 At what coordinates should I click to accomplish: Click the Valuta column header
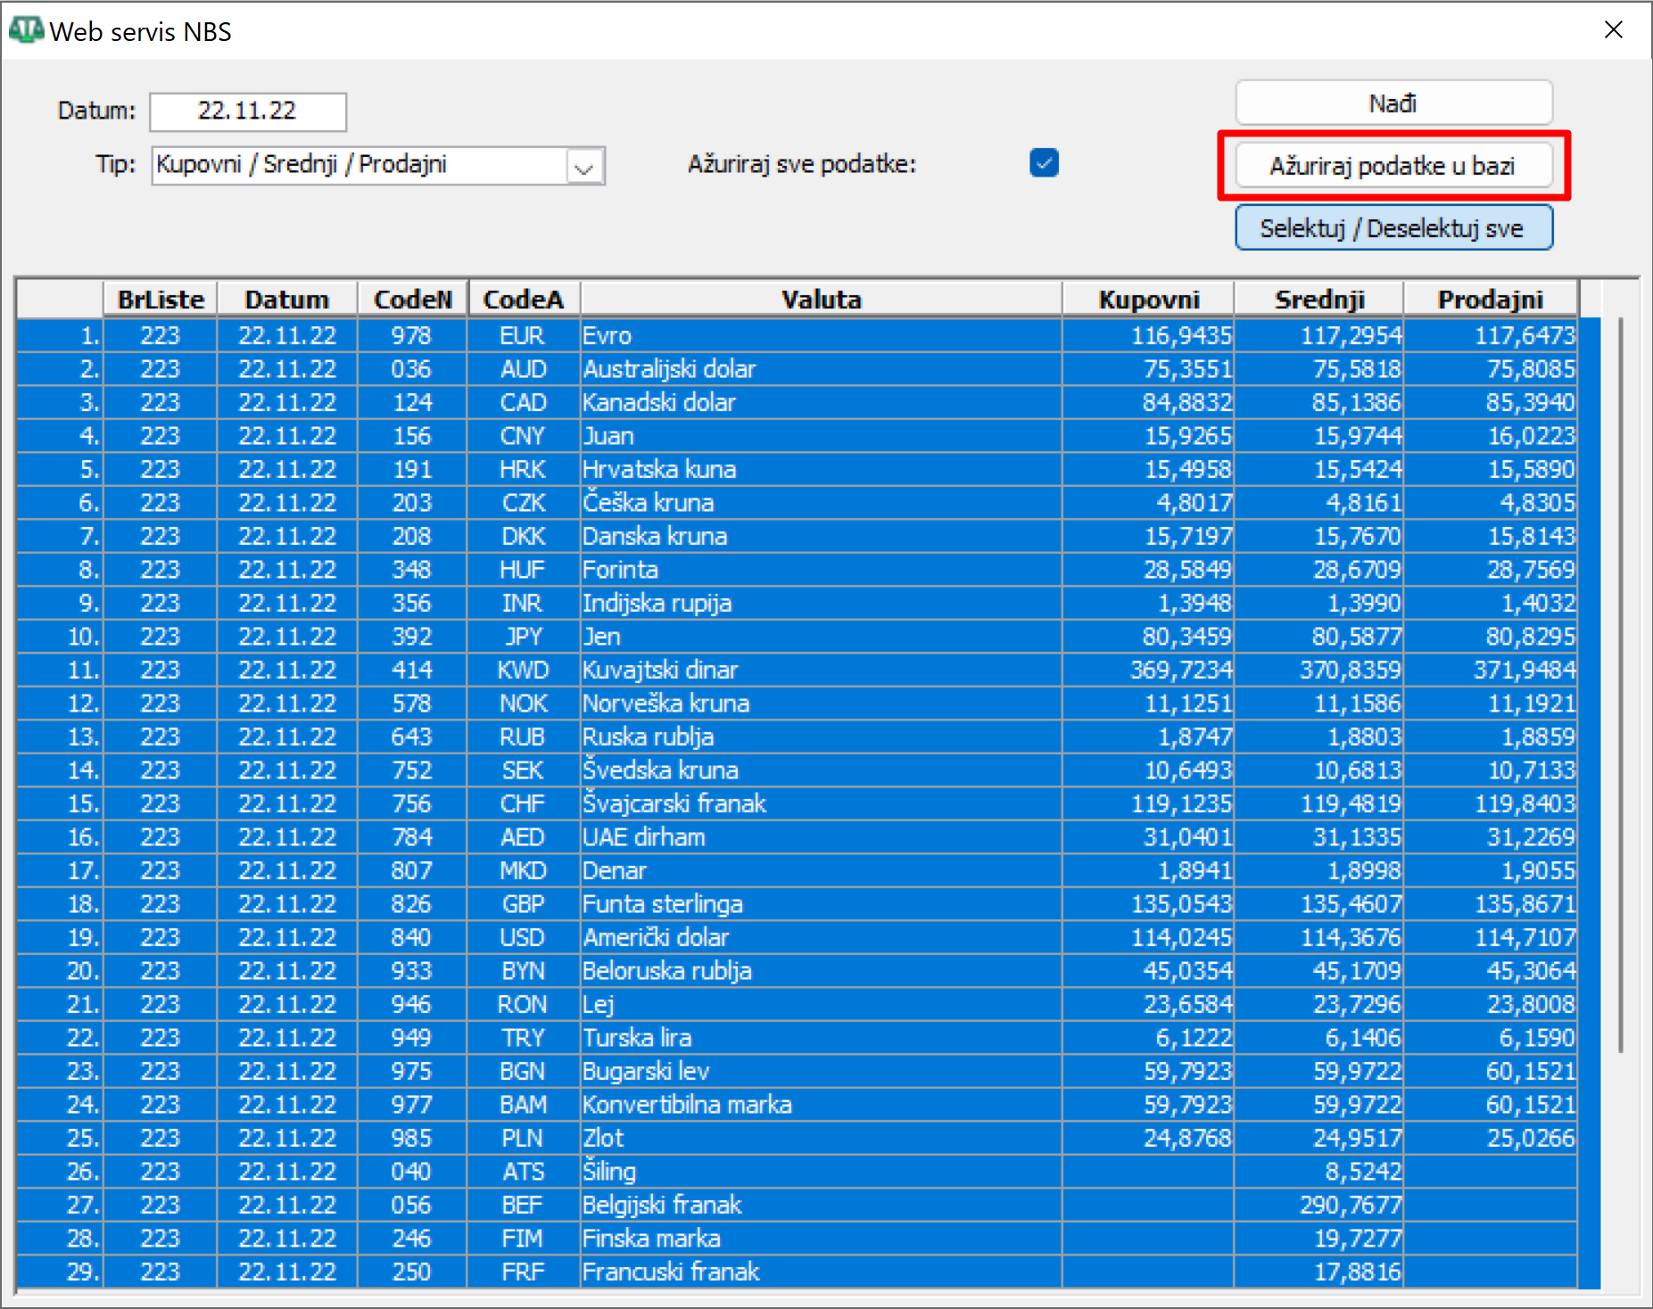tap(820, 300)
